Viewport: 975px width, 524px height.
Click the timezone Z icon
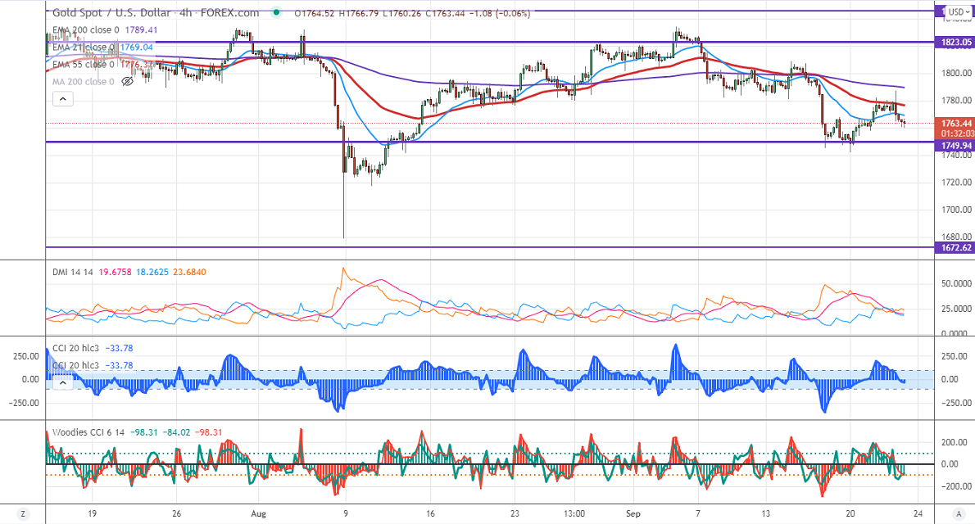pos(23,514)
